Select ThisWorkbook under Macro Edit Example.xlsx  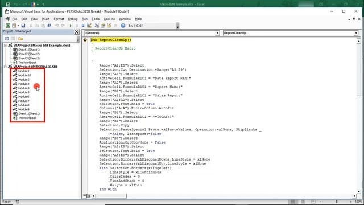coord(27,63)
